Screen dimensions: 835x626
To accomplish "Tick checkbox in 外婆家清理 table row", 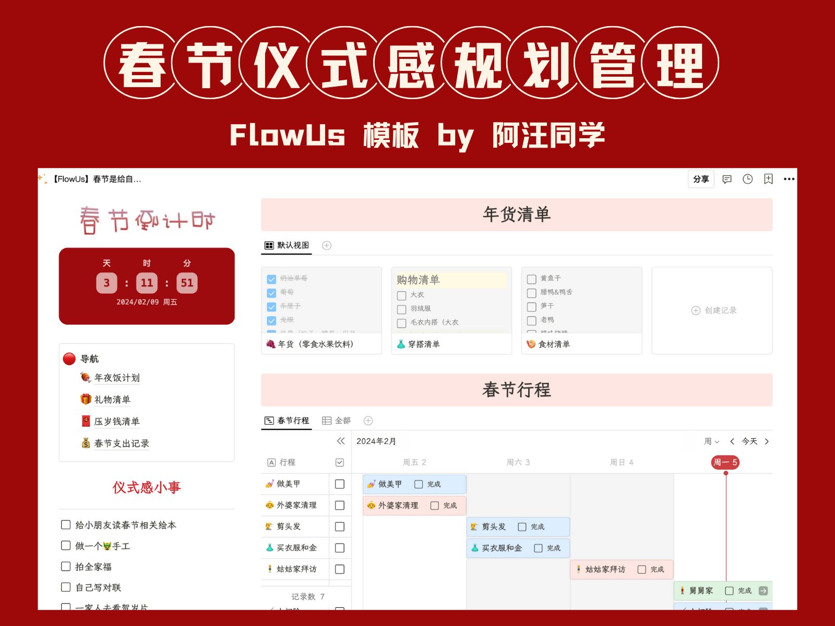I will pos(340,505).
